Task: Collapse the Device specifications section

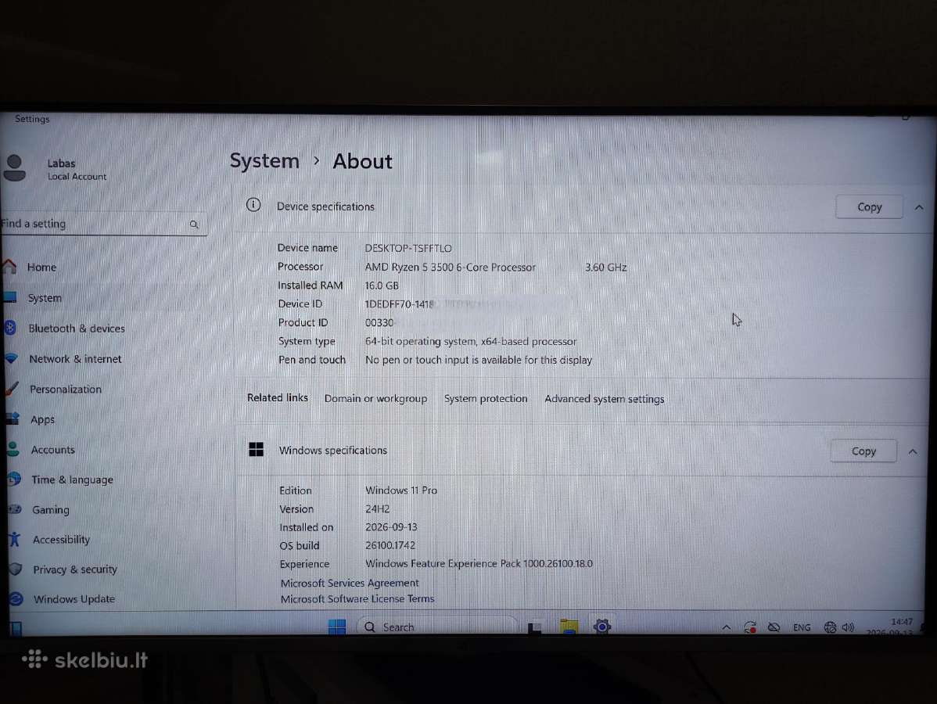Action: pos(919,207)
